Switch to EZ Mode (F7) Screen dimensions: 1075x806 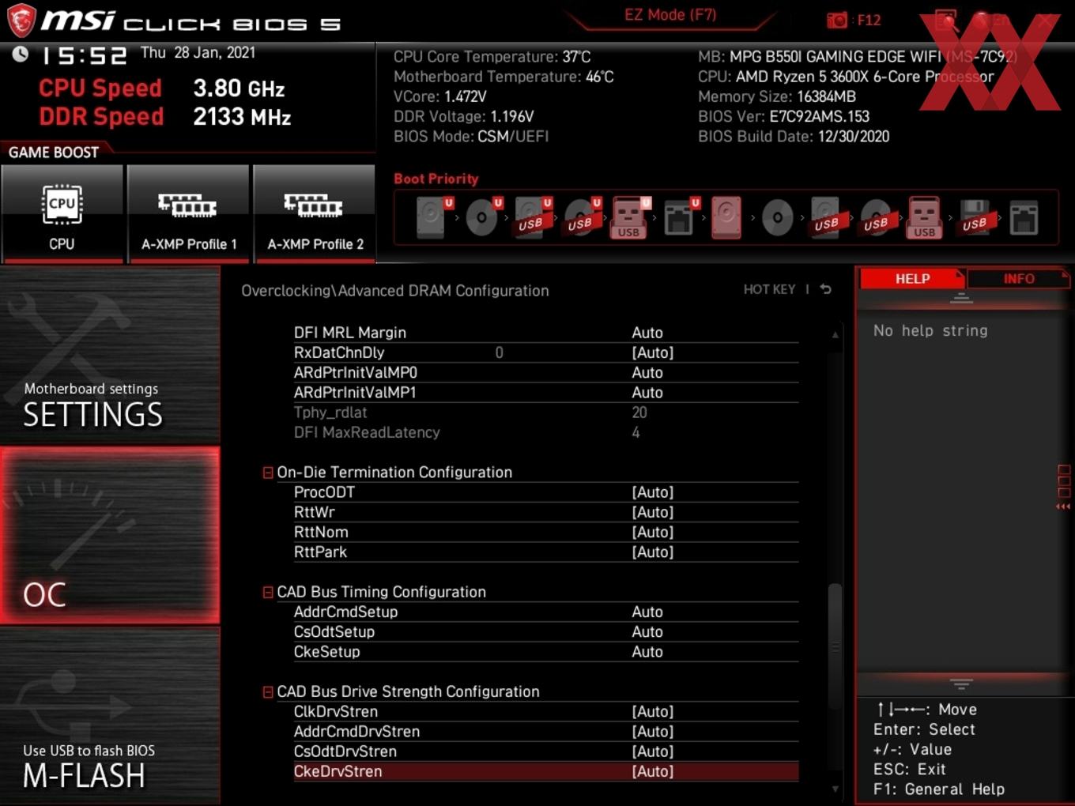[670, 15]
